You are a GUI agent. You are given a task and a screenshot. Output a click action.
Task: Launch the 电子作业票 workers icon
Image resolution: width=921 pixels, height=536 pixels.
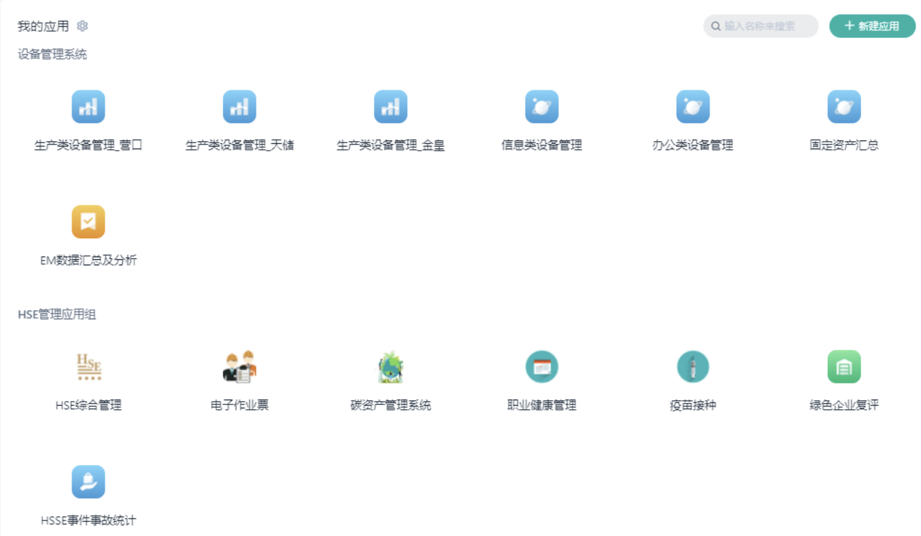pos(240,367)
